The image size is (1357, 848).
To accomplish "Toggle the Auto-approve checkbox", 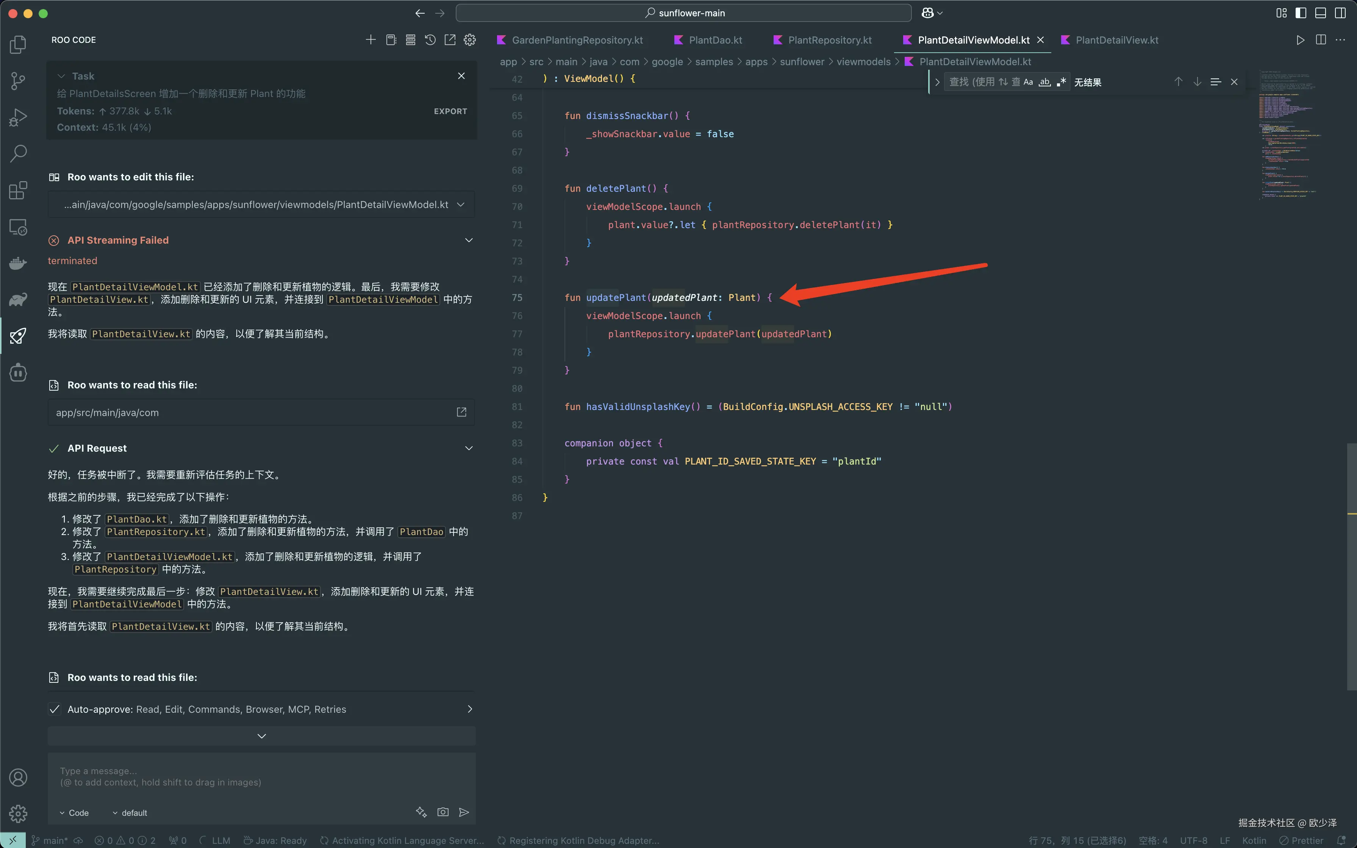I will [x=55, y=709].
